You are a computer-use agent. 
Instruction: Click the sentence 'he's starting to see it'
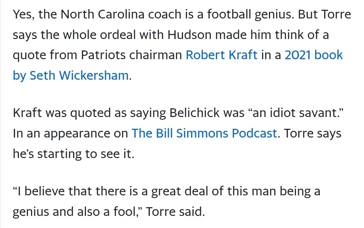click(x=73, y=154)
